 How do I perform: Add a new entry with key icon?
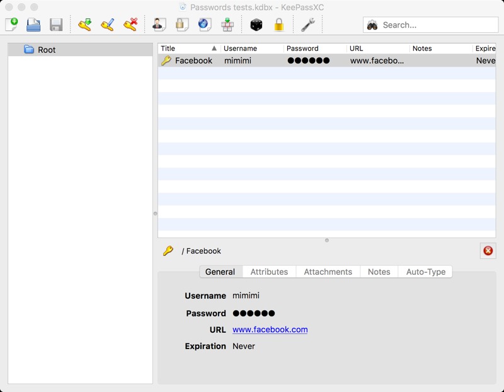[85, 25]
